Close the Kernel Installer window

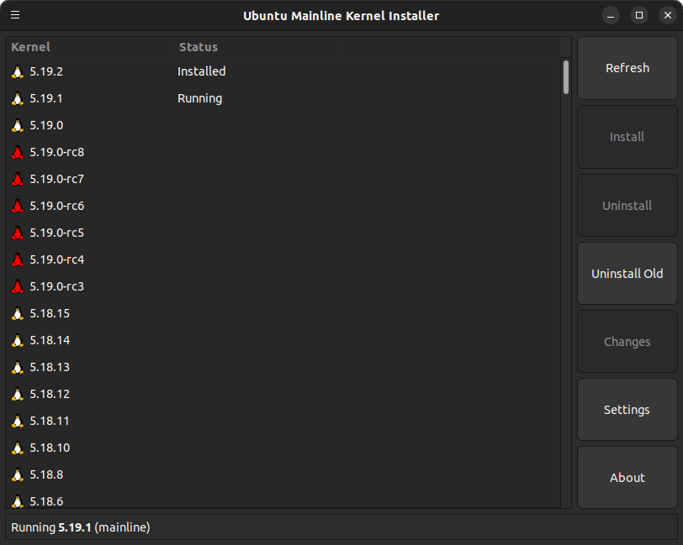point(668,16)
